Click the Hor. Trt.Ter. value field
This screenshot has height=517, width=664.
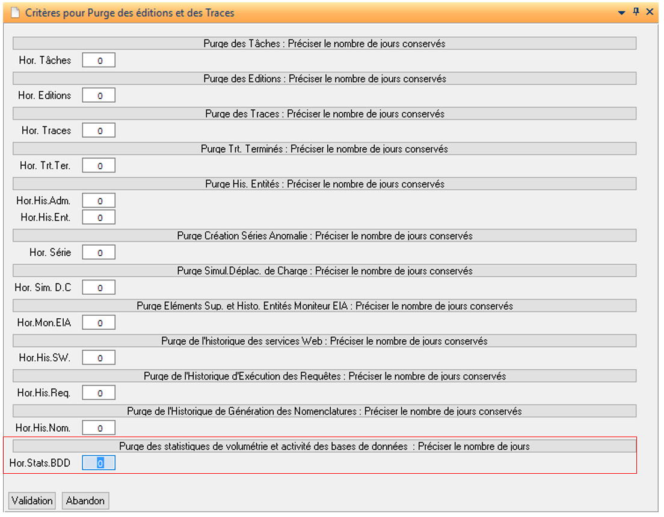[x=99, y=166]
